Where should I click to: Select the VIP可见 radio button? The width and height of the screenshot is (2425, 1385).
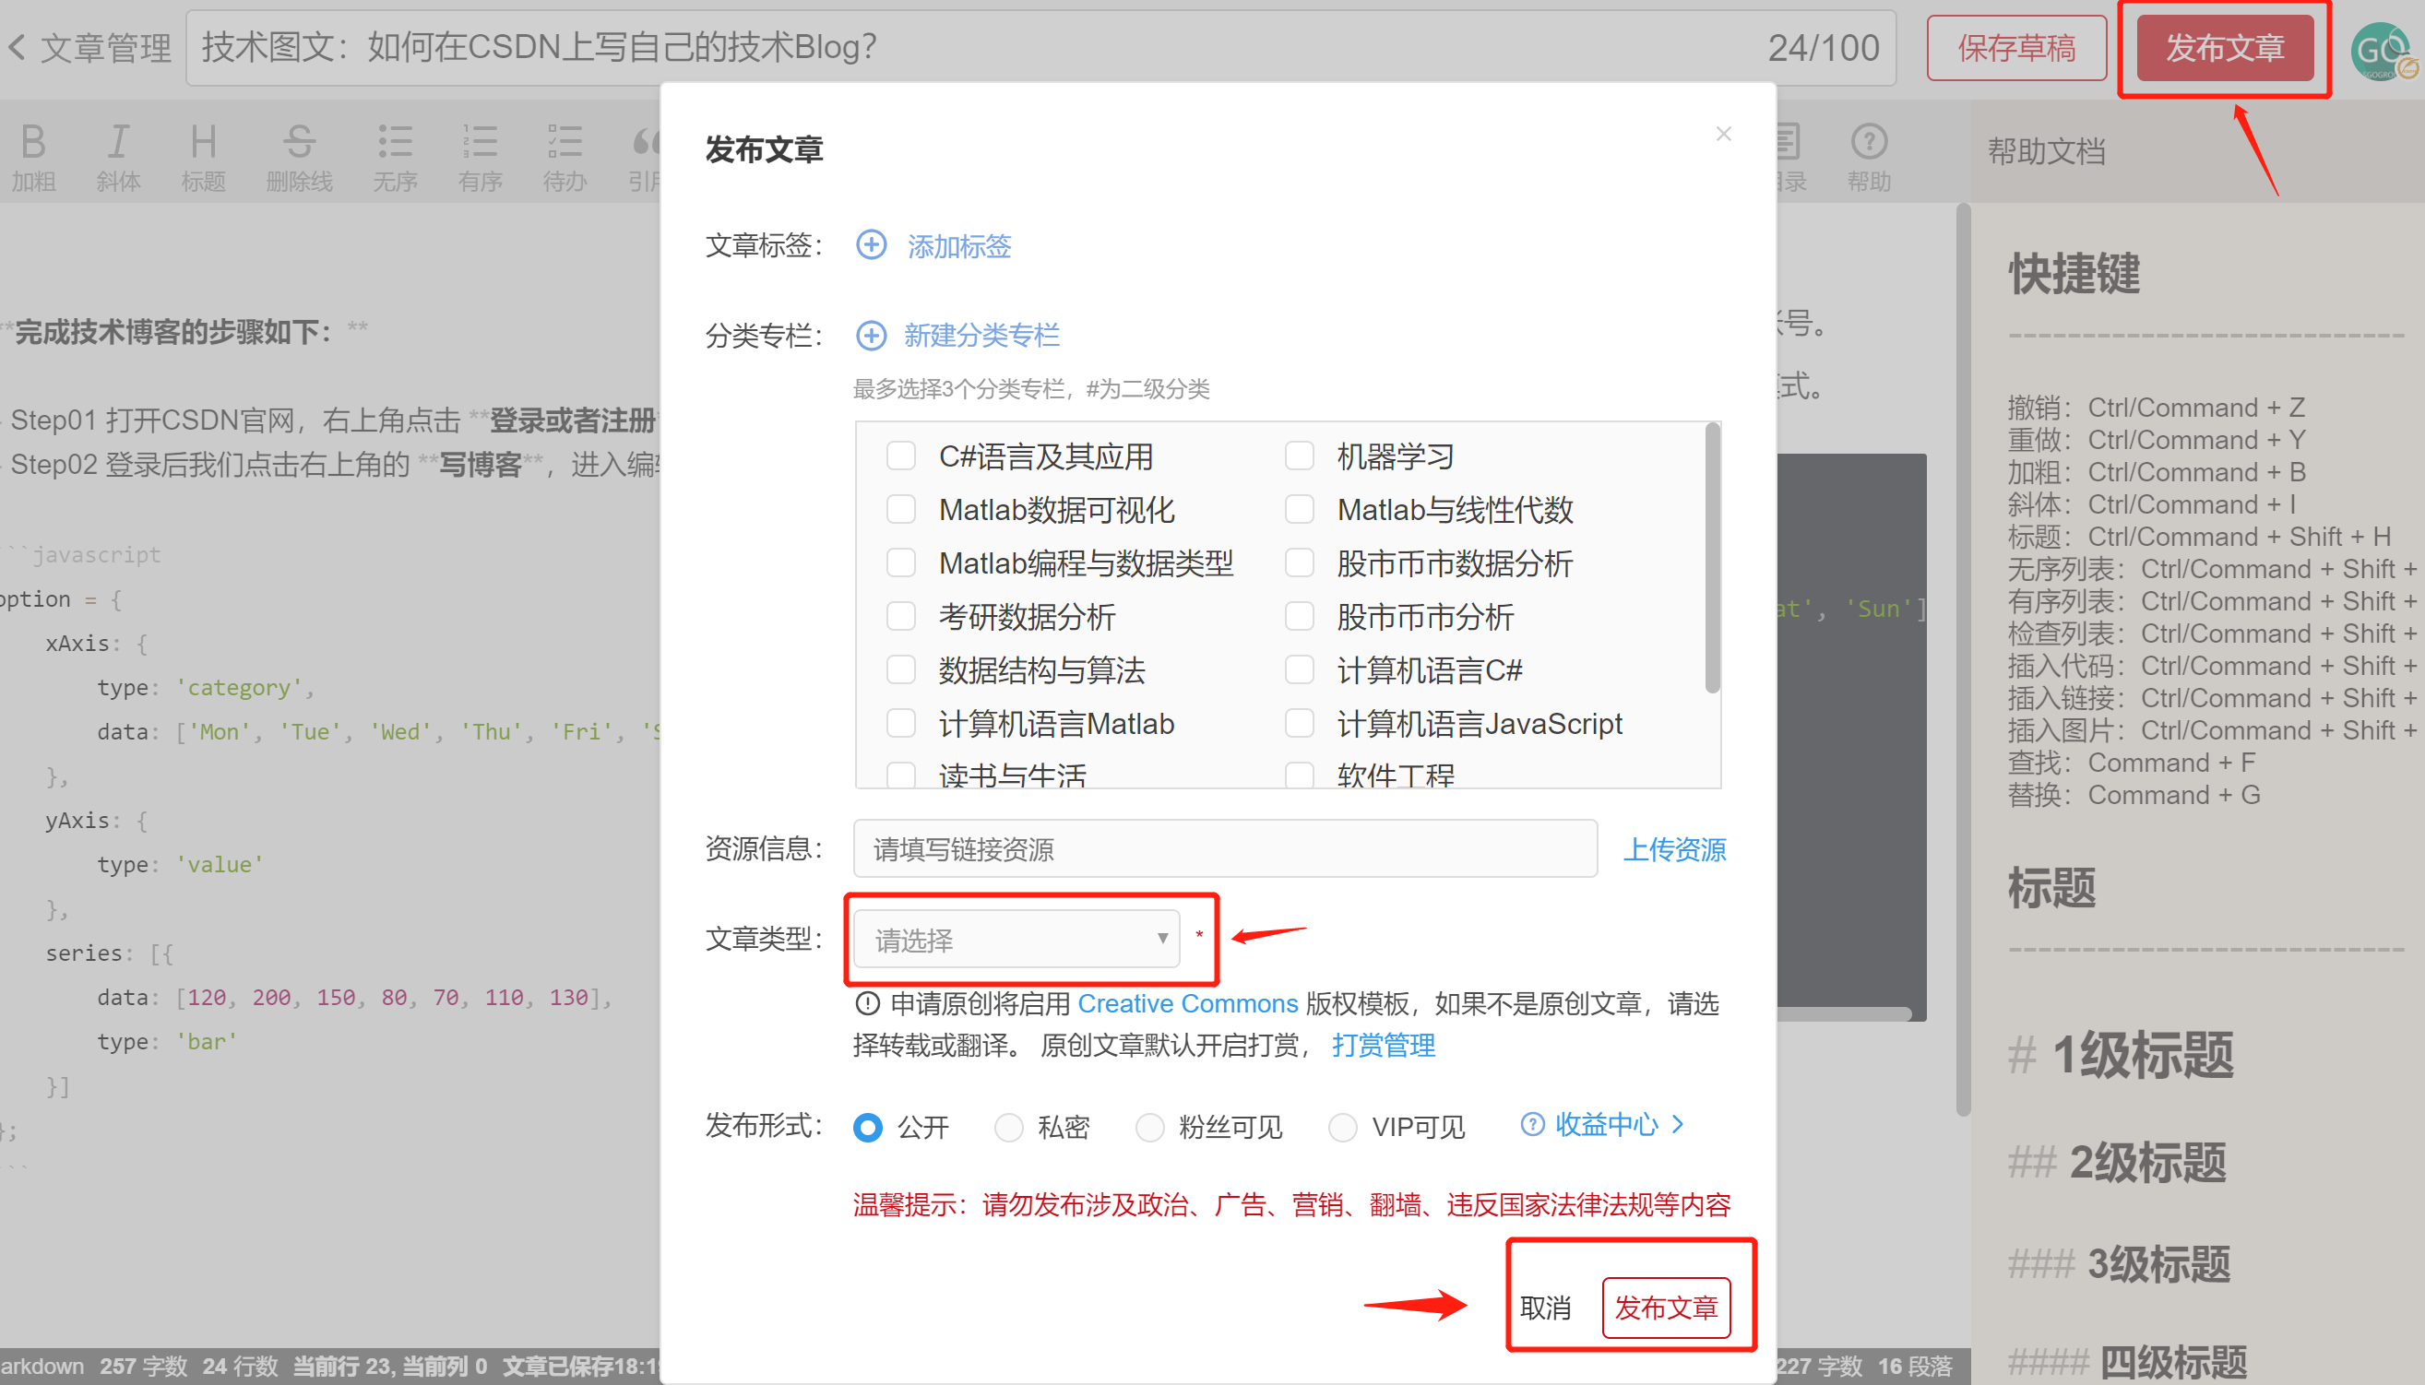pyautogui.click(x=1341, y=1126)
